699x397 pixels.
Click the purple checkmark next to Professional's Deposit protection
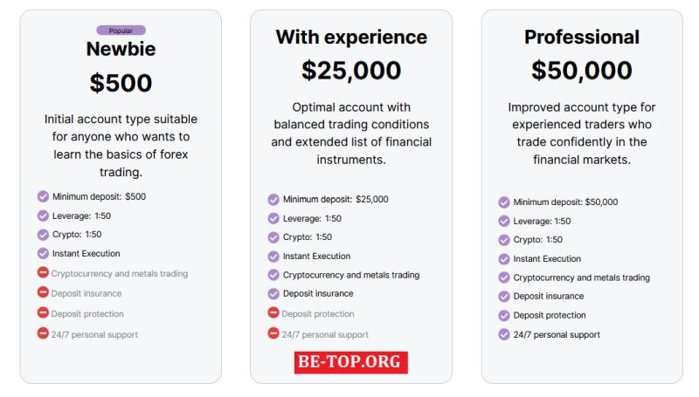[504, 315]
